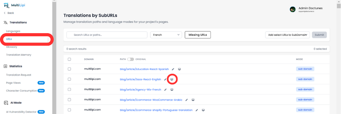Click the sub-domain tag in Saas-React-English row
341x114 pixels.
305,79
